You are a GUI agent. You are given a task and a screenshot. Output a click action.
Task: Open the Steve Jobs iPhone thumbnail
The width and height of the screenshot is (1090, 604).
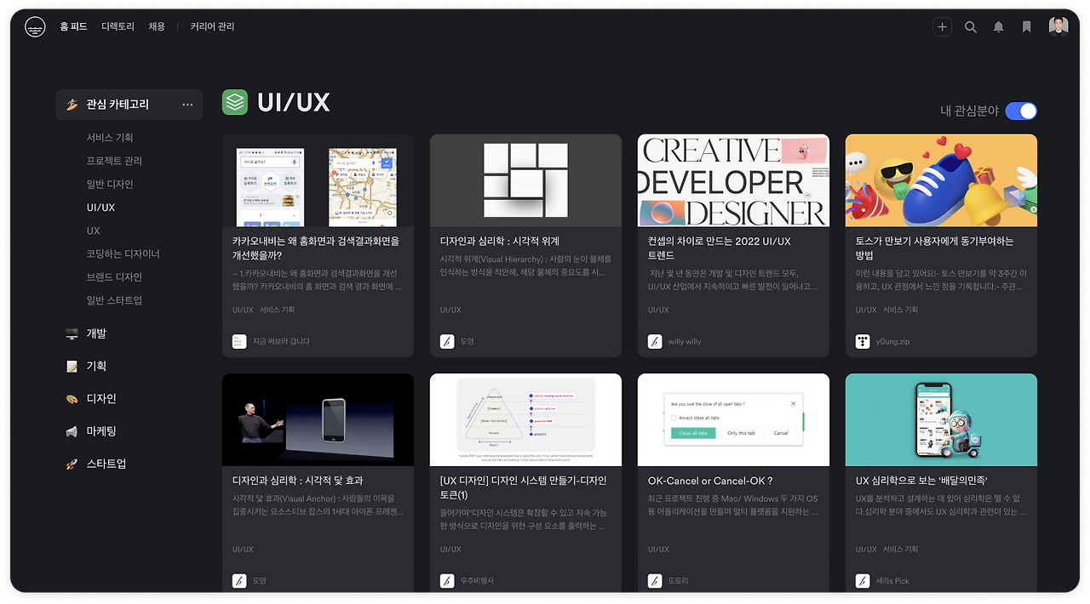(318, 420)
